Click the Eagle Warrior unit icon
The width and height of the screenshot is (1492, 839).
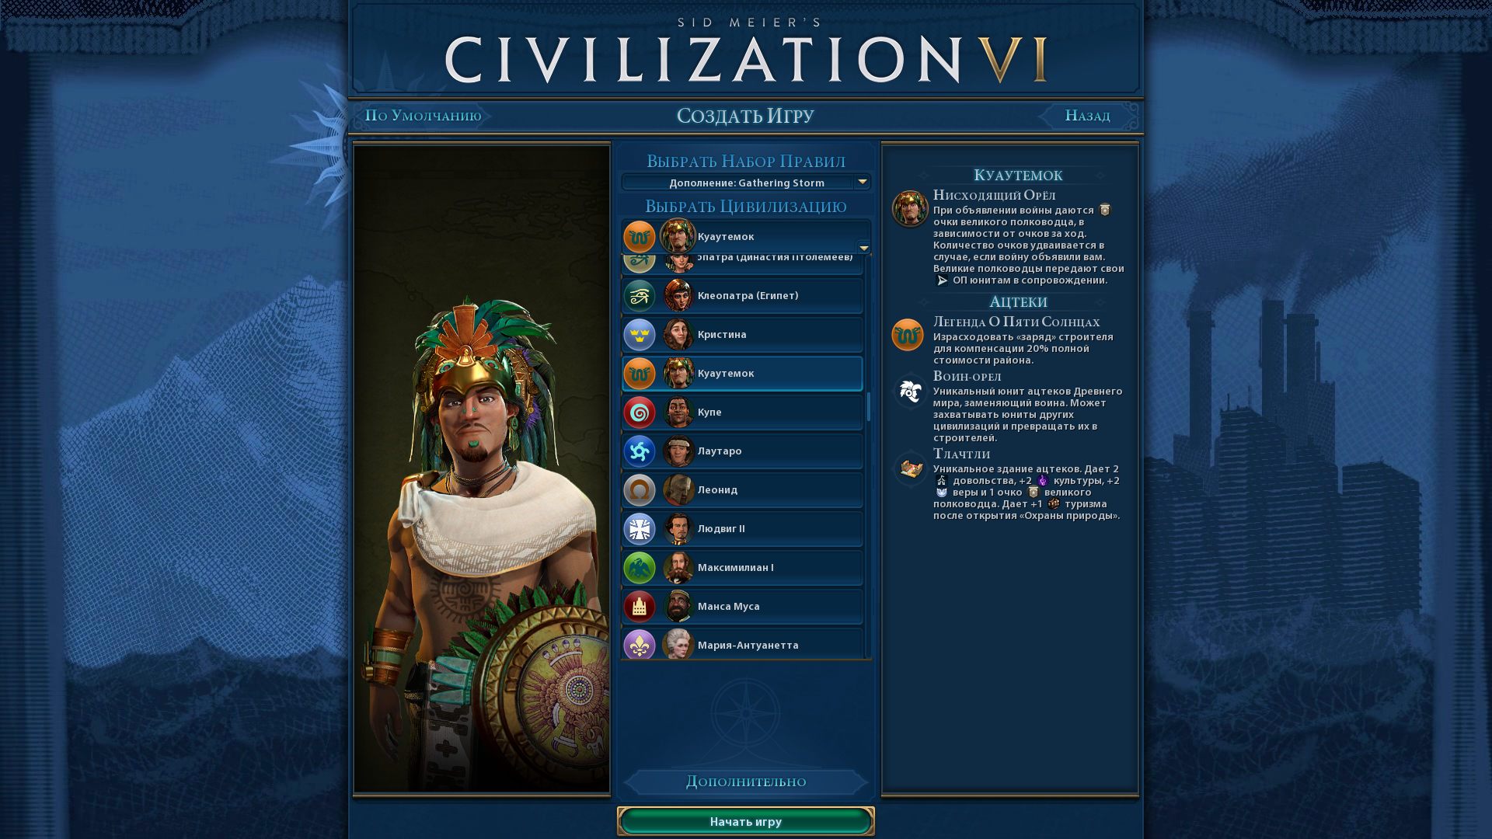[x=910, y=392]
